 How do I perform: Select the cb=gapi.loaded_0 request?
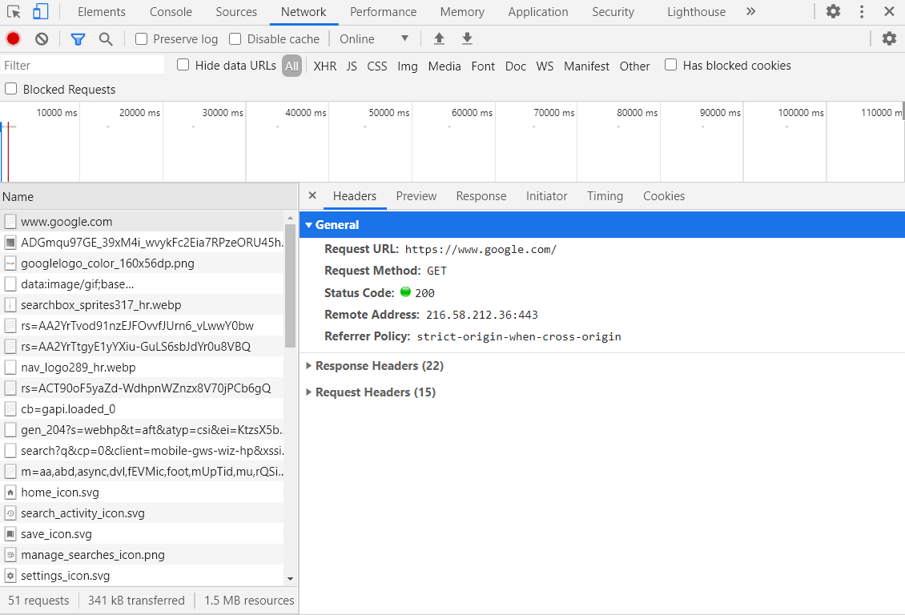(x=142, y=409)
